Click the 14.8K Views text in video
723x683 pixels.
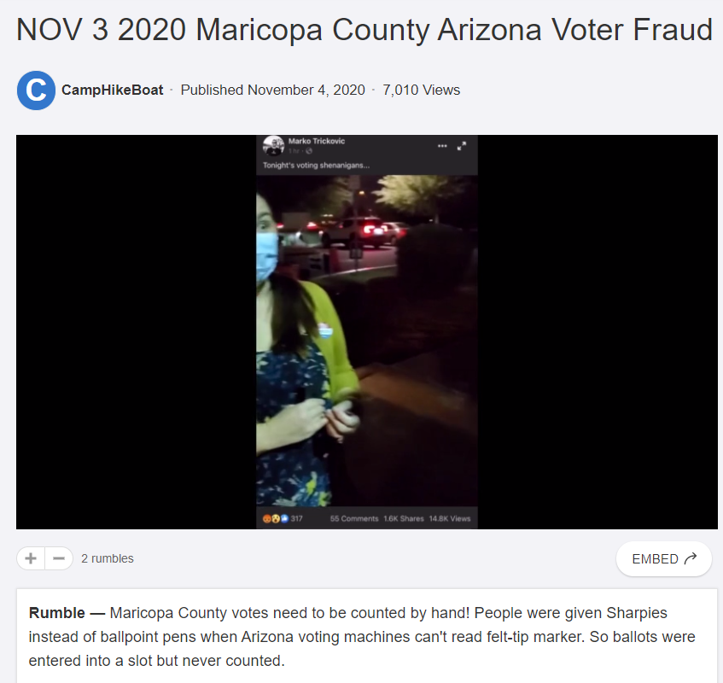pyautogui.click(x=450, y=518)
